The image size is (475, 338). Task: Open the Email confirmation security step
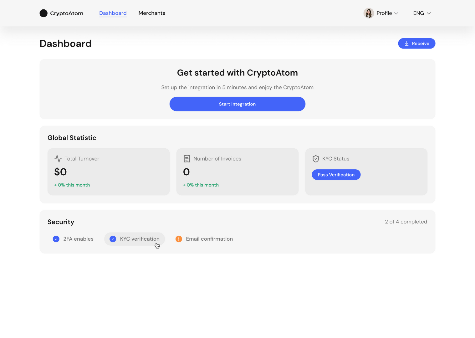click(x=209, y=239)
